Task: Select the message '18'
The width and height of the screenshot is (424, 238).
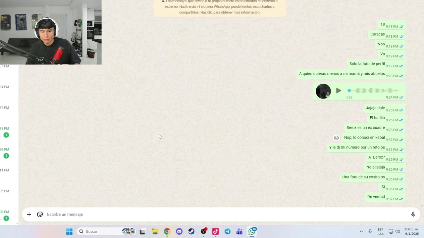Action: tap(383, 24)
